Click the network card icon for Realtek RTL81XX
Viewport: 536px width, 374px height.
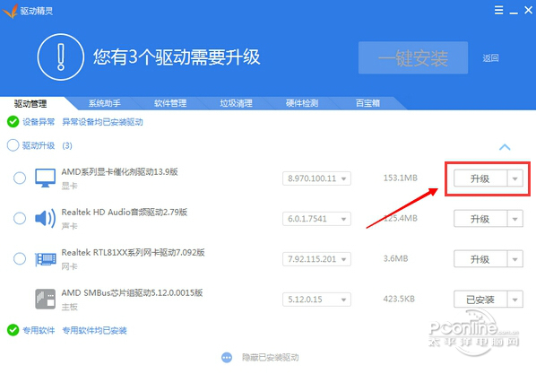click(46, 259)
